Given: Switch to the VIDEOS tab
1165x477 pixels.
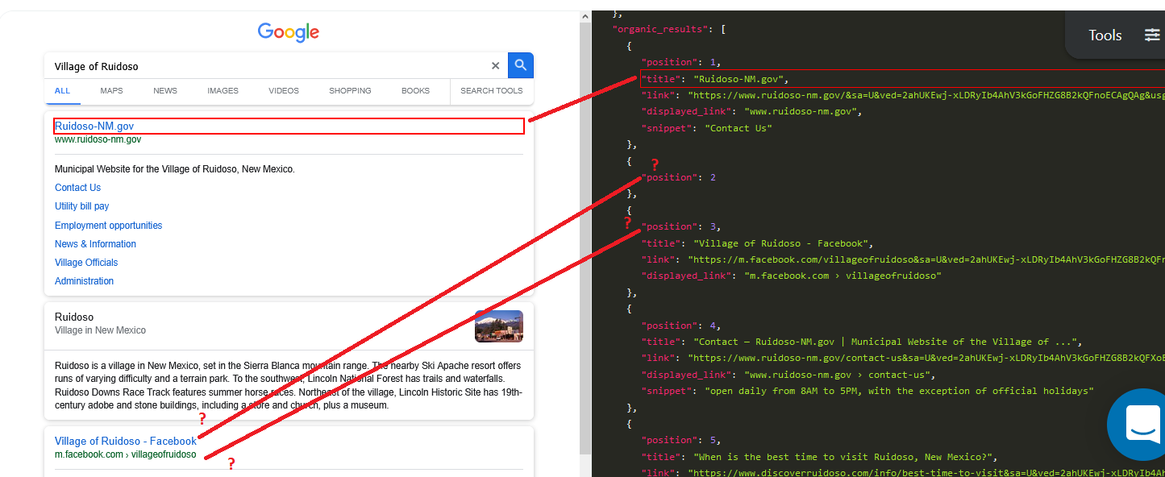Looking at the screenshot, I should [x=283, y=90].
